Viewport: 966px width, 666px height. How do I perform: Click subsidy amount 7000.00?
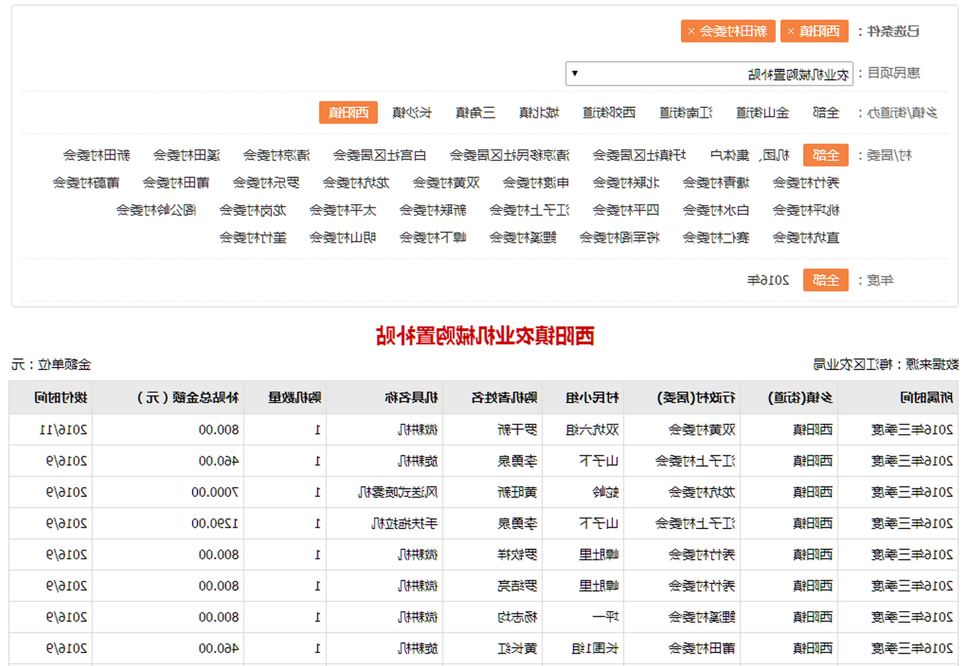pyautogui.click(x=215, y=492)
